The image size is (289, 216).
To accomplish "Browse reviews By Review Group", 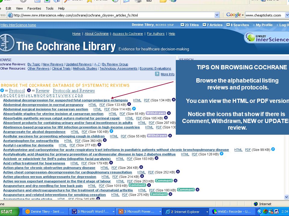I will 115,64.
